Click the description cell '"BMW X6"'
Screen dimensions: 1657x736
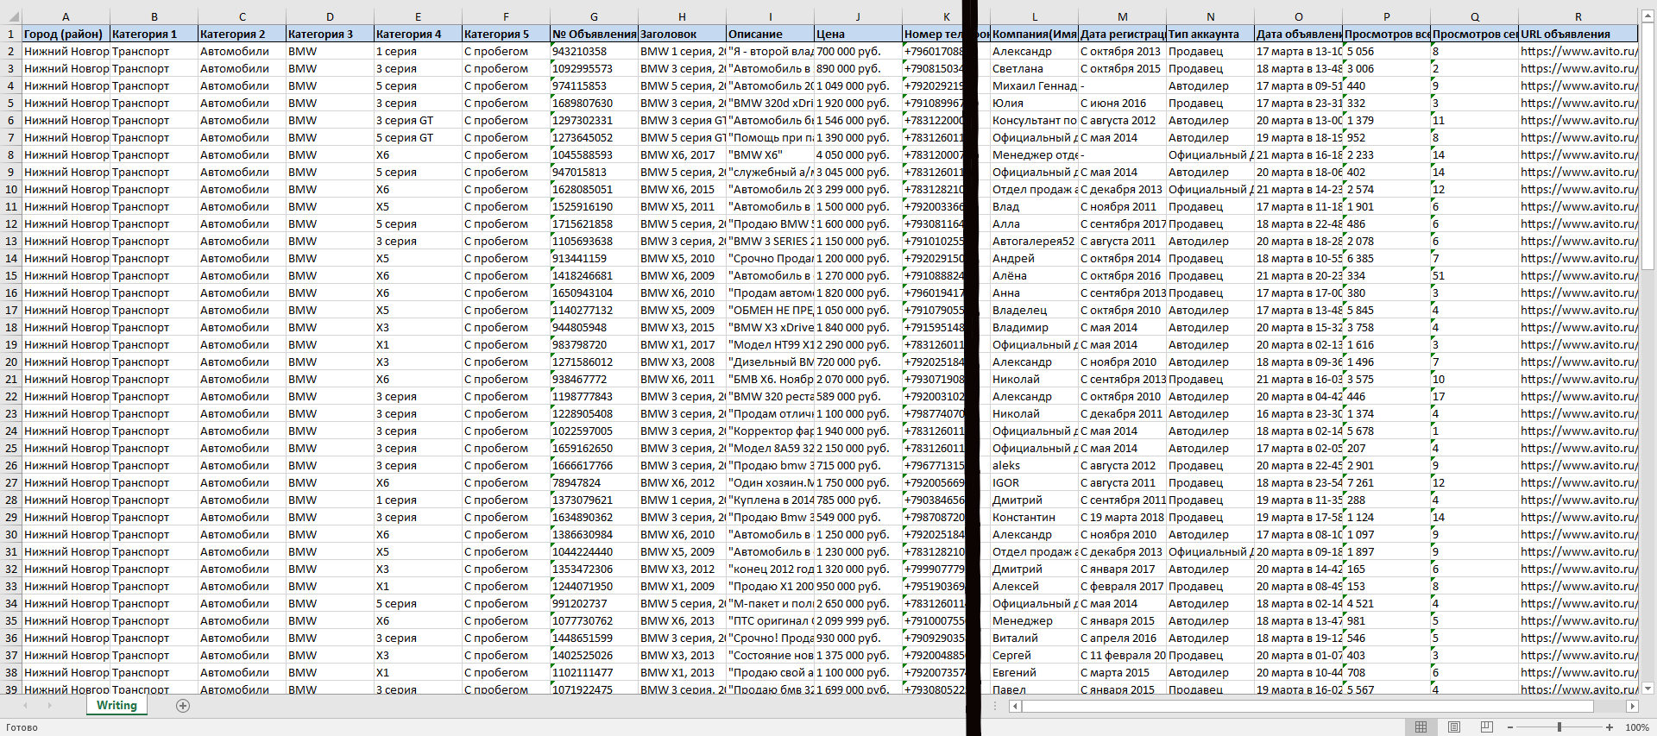[770, 154]
